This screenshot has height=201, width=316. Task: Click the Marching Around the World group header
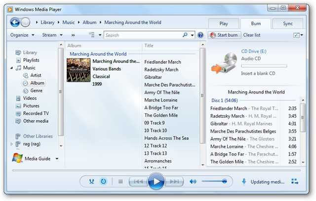pos(98,54)
